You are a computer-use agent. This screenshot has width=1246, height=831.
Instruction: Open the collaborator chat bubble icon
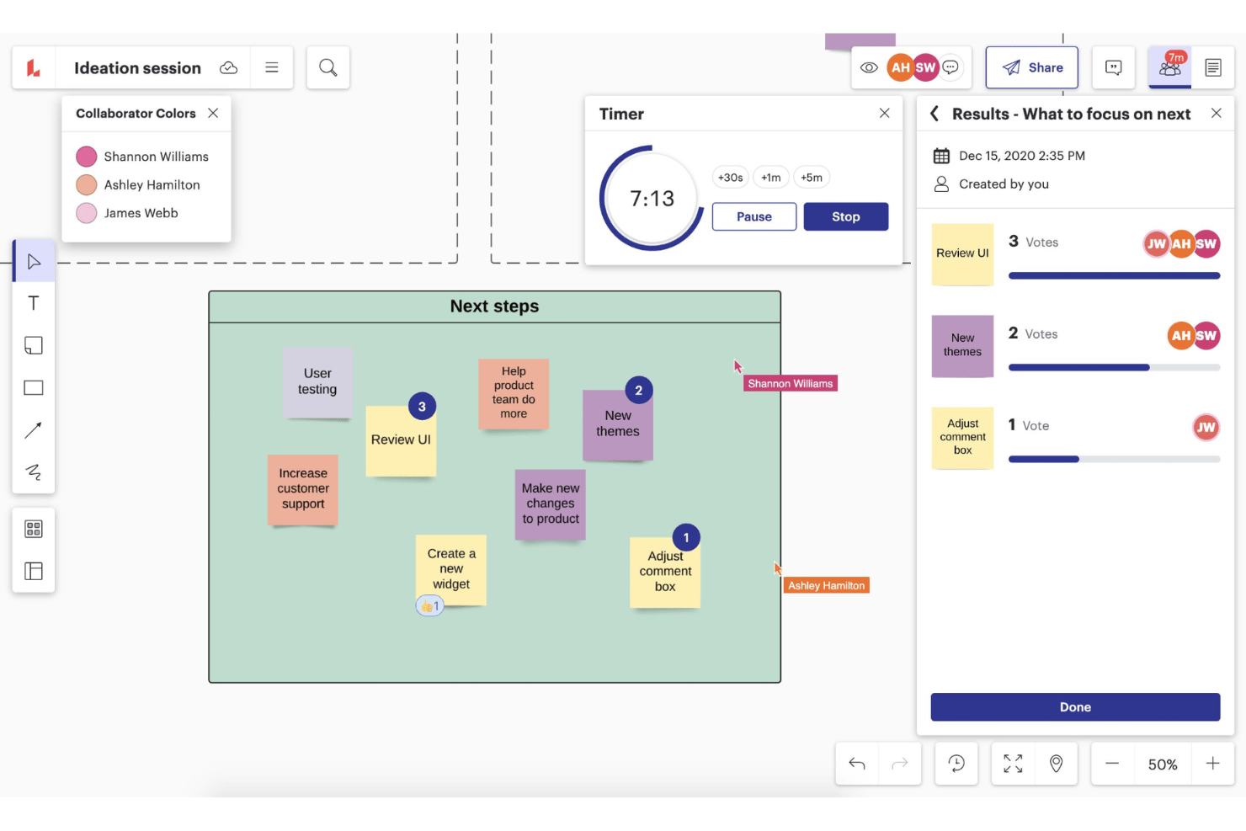pos(950,67)
